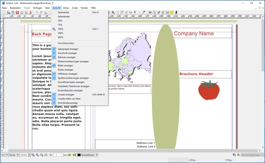Click the Open file folder icon
This screenshot has width=265, height=163.
pos(9,12)
